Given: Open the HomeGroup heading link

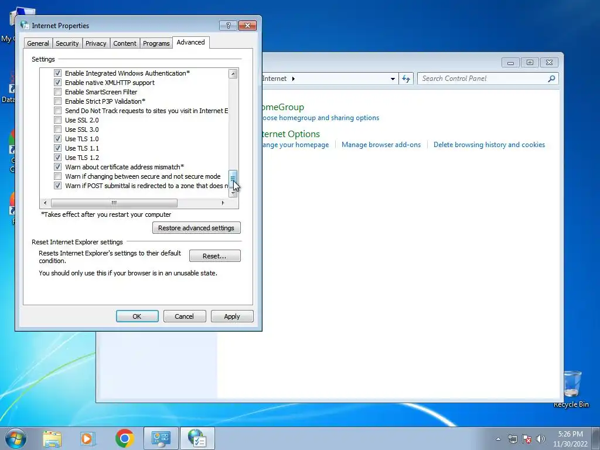Looking at the screenshot, I should click(x=284, y=107).
